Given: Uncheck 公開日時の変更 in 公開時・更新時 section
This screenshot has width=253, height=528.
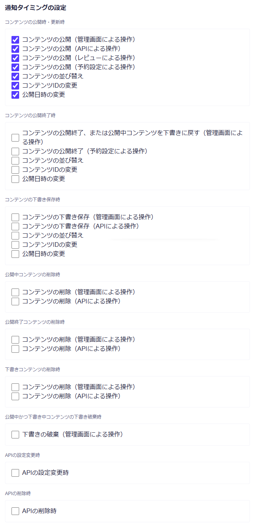Looking at the screenshot, I should (x=15, y=95).
